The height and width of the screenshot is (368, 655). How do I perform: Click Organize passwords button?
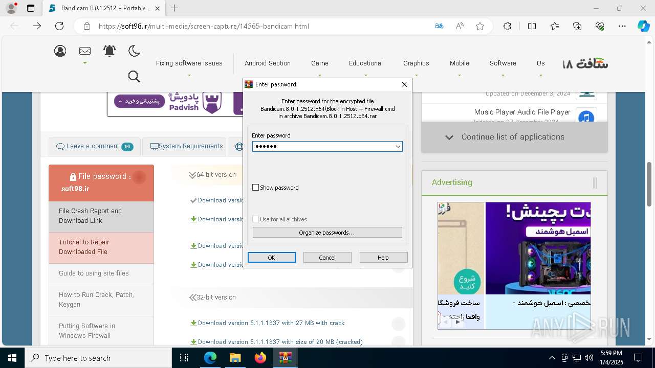327,233
